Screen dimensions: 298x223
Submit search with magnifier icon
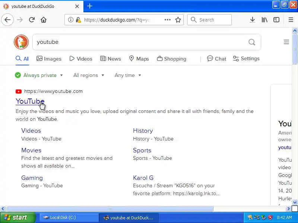point(252,42)
